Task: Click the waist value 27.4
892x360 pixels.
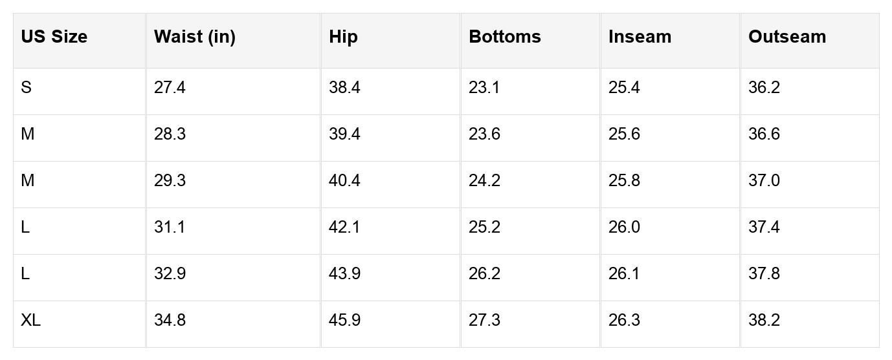Action: coord(170,88)
